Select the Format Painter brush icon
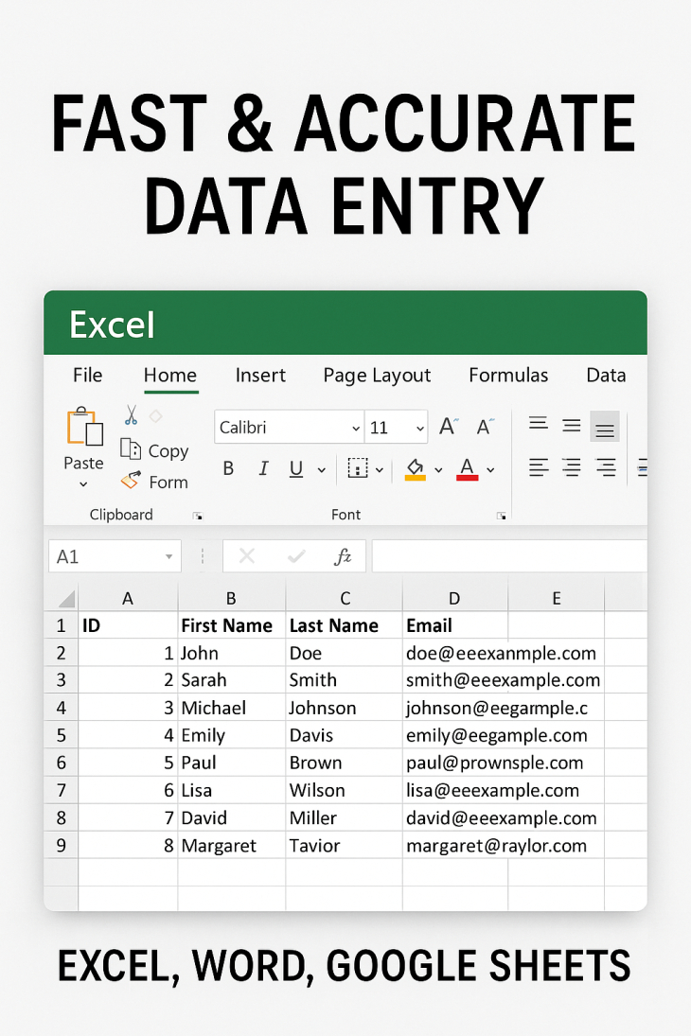This screenshot has width=691, height=1036. coord(131,481)
